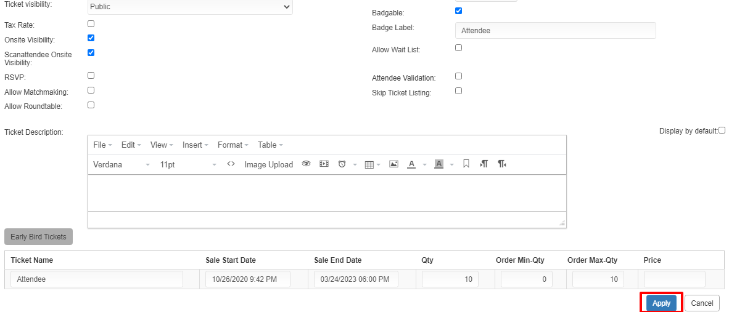Open the Verdana font family dropdown
The width and height of the screenshot is (729, 312).
point(122,164)
